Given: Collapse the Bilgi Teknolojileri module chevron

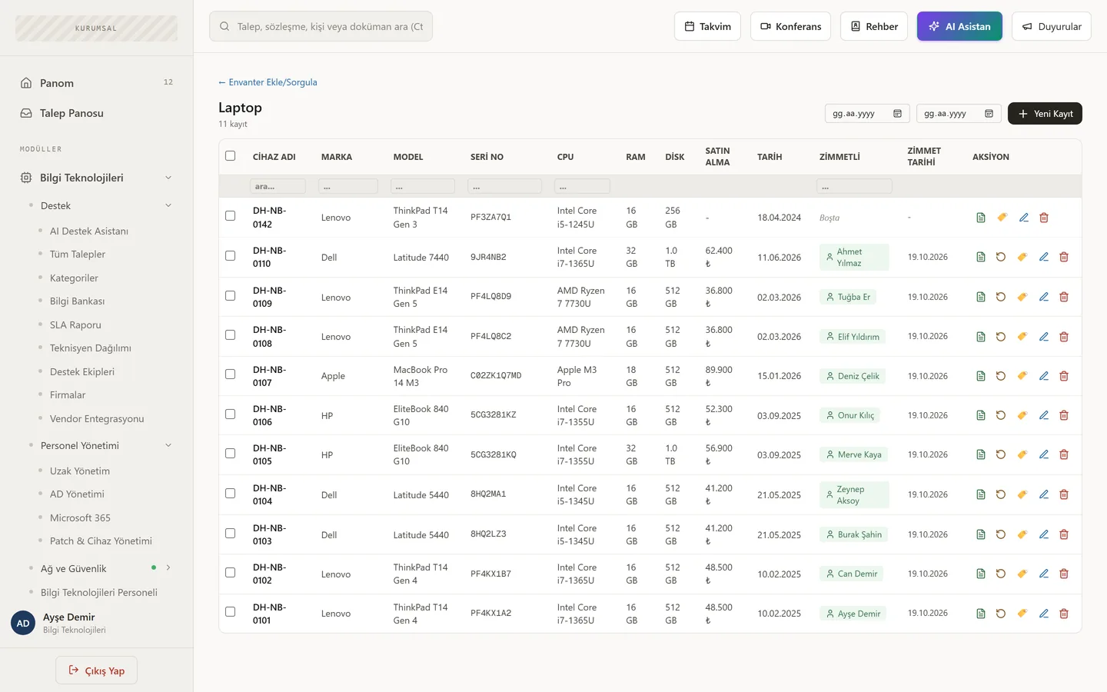Looking at the screenshot, I should coord(168,178).
